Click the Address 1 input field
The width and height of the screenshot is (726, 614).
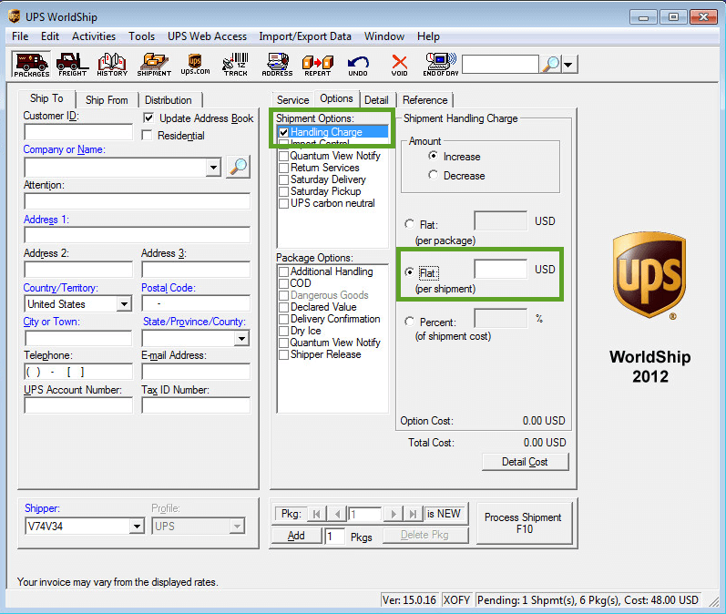pyautogui.click(x=137, y=235)
